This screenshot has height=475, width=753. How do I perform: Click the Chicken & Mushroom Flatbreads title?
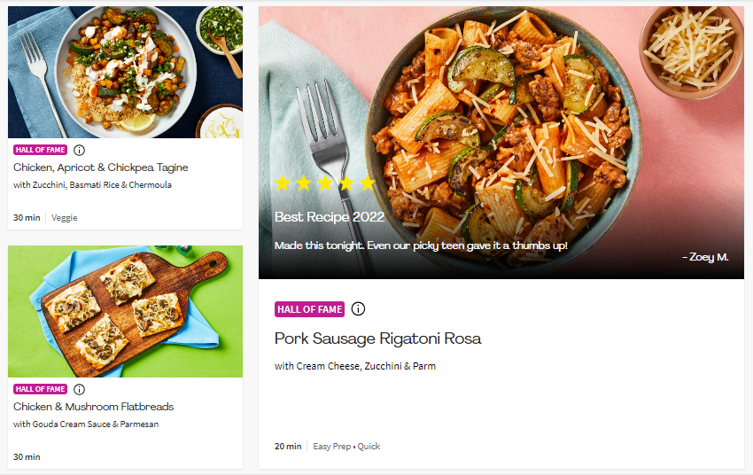point(94,407)
